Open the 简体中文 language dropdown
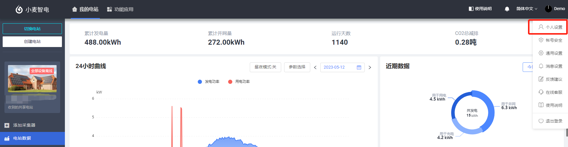This screenshot has width=568, height=147. tap(527, 9)
